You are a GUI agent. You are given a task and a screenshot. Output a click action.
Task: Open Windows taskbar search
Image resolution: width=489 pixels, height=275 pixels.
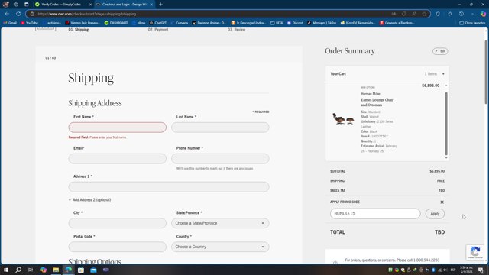point(18,270)
